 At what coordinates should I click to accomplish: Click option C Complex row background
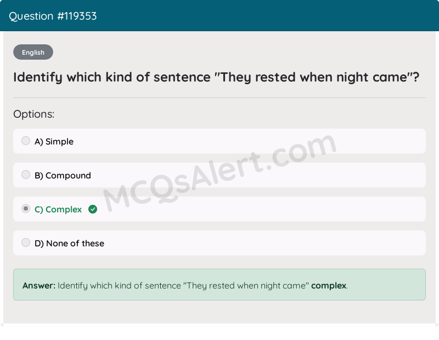[274, 209]
